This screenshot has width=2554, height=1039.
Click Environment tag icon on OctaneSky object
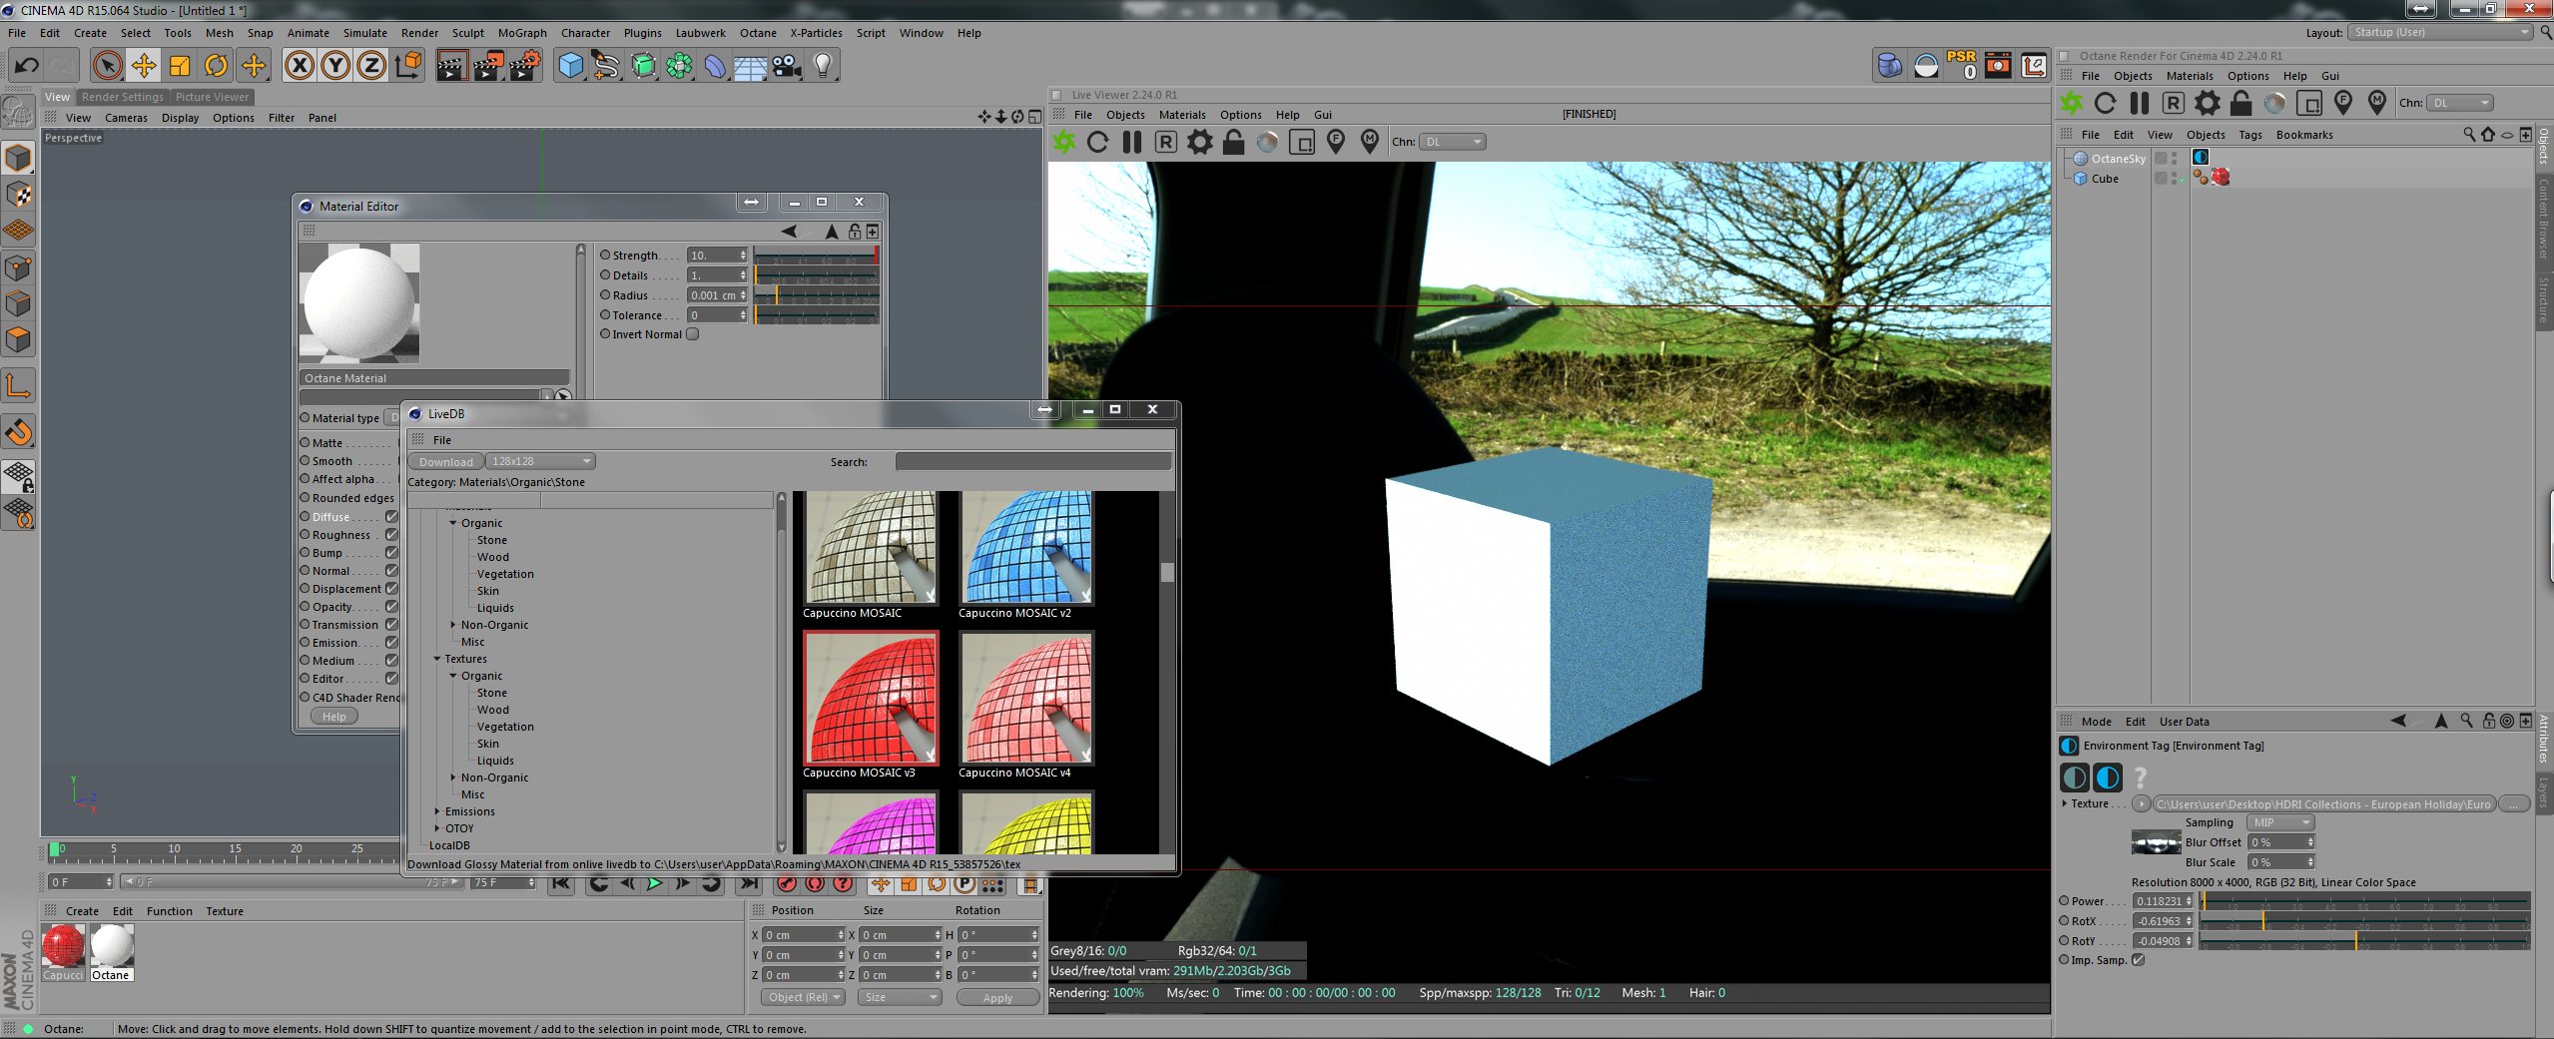coord(2201,158)
